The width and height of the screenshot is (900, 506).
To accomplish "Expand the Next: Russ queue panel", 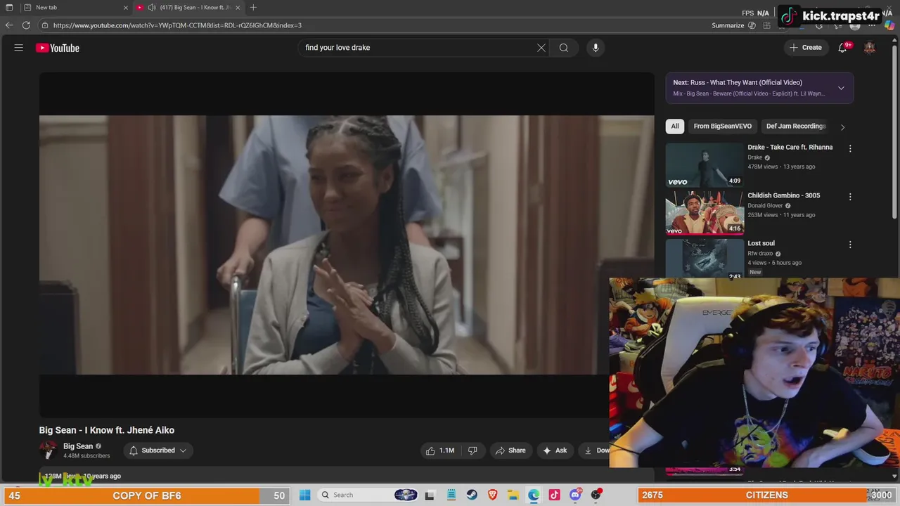I will [x=841, y=88].
